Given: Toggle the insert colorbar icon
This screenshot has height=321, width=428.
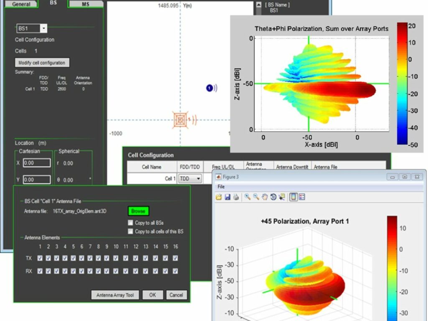Looking at the screenshot, I should point(293,197).
